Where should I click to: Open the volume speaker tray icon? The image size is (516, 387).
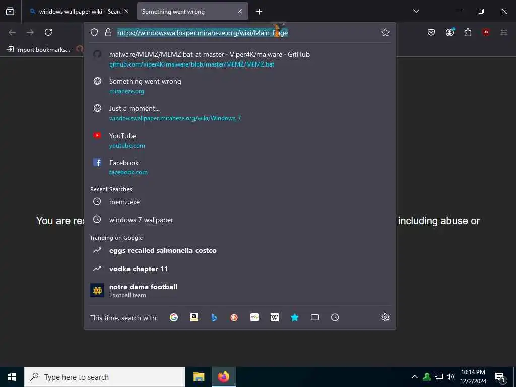[x=450, y=377]
